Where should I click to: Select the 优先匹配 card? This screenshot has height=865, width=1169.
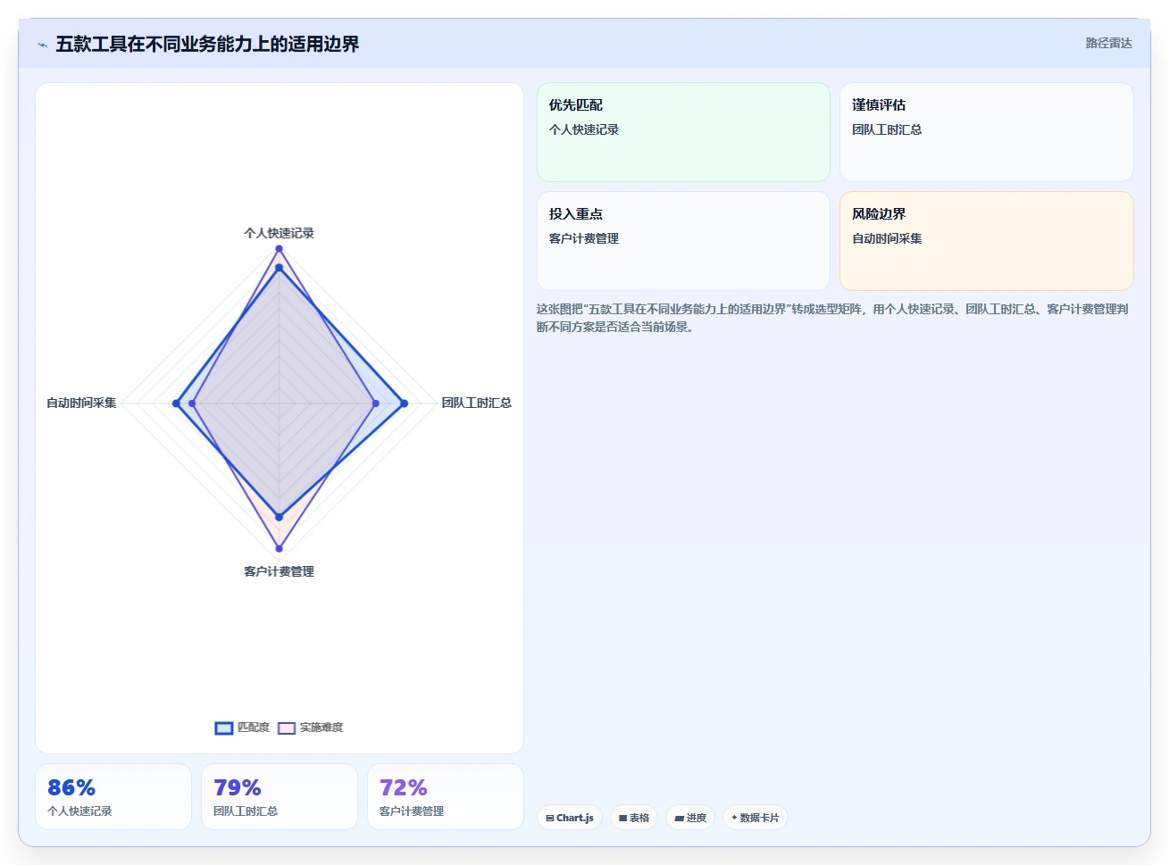click(x=683, y=132)
